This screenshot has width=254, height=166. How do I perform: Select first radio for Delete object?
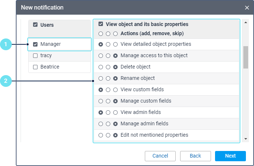[x=101, y=67]
